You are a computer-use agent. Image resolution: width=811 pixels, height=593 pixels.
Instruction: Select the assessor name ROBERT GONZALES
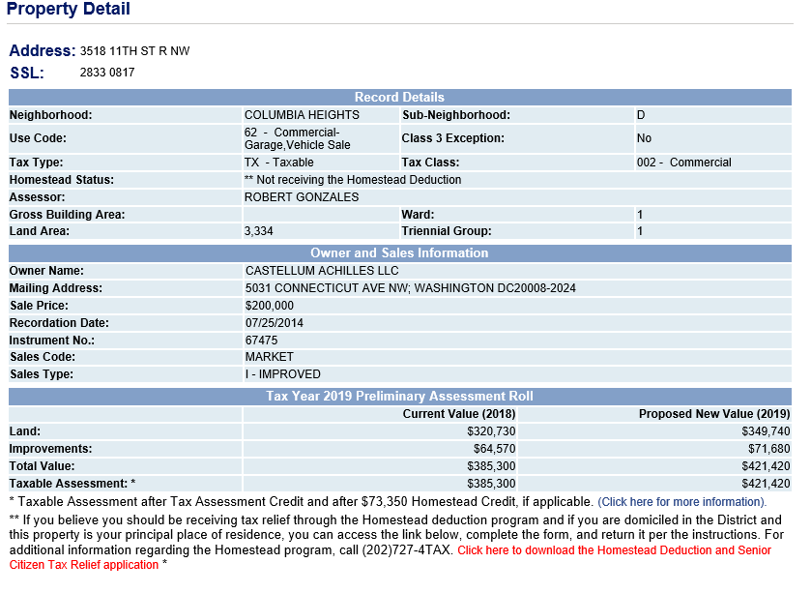tap(302, 197)
